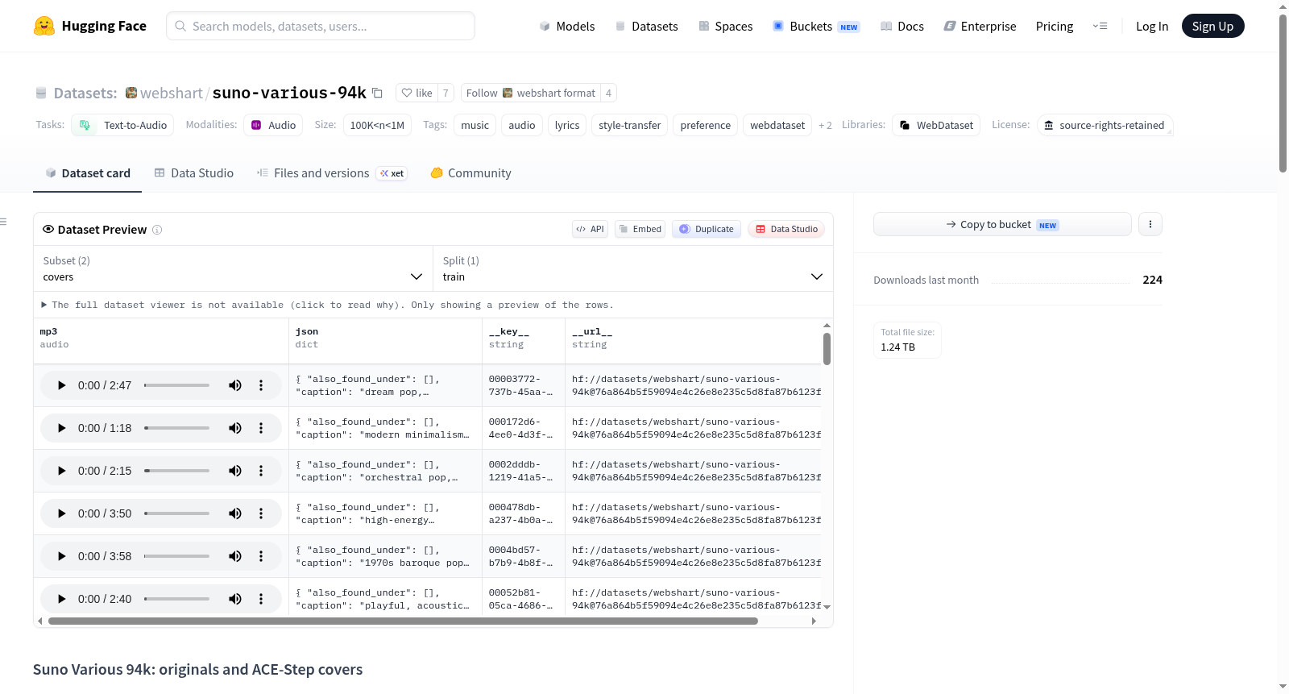Expand the viewer not available notice
The width and height of the screenshot is (1289, 694).
pos(327,305)
